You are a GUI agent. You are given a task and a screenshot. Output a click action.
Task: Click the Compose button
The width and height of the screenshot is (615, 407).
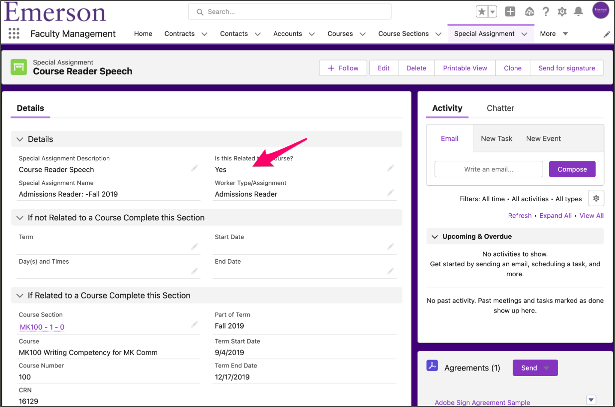(572, 169)
